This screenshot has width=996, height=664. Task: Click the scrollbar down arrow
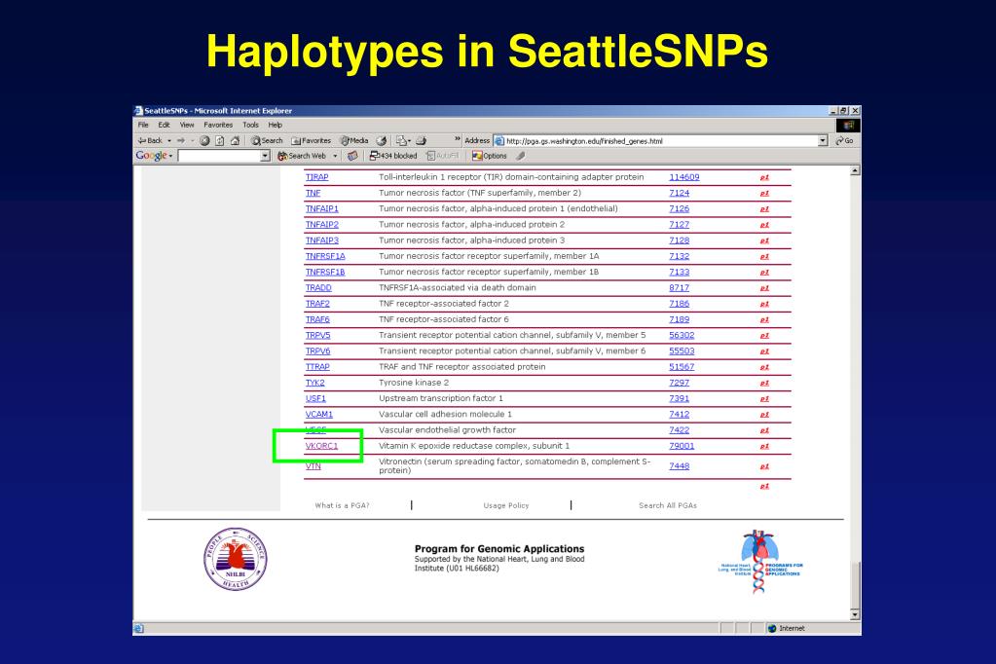tap(855, 614)
